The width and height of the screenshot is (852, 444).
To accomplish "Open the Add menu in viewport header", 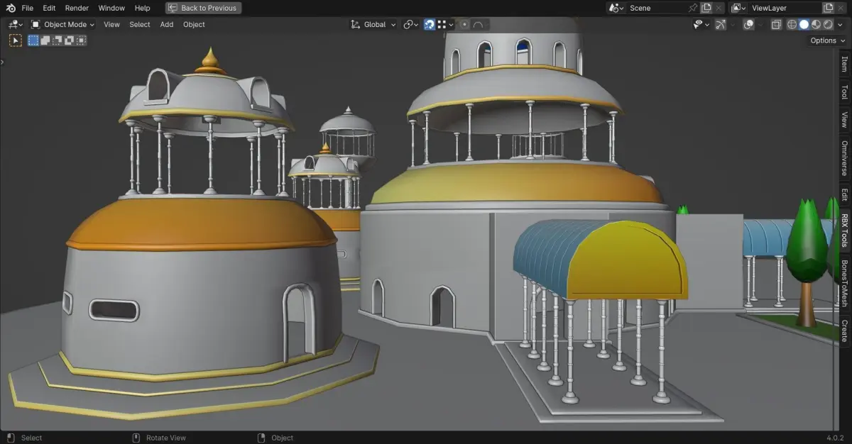I will [x=166, y=24].
